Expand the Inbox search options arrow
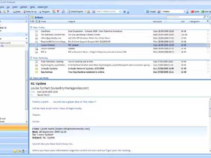The height and width of the screenshot is (158, 211). [207, 17]
